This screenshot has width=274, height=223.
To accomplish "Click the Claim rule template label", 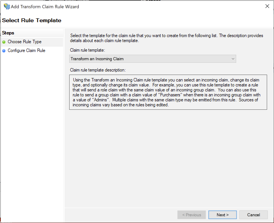I will [x=88, y=50].
